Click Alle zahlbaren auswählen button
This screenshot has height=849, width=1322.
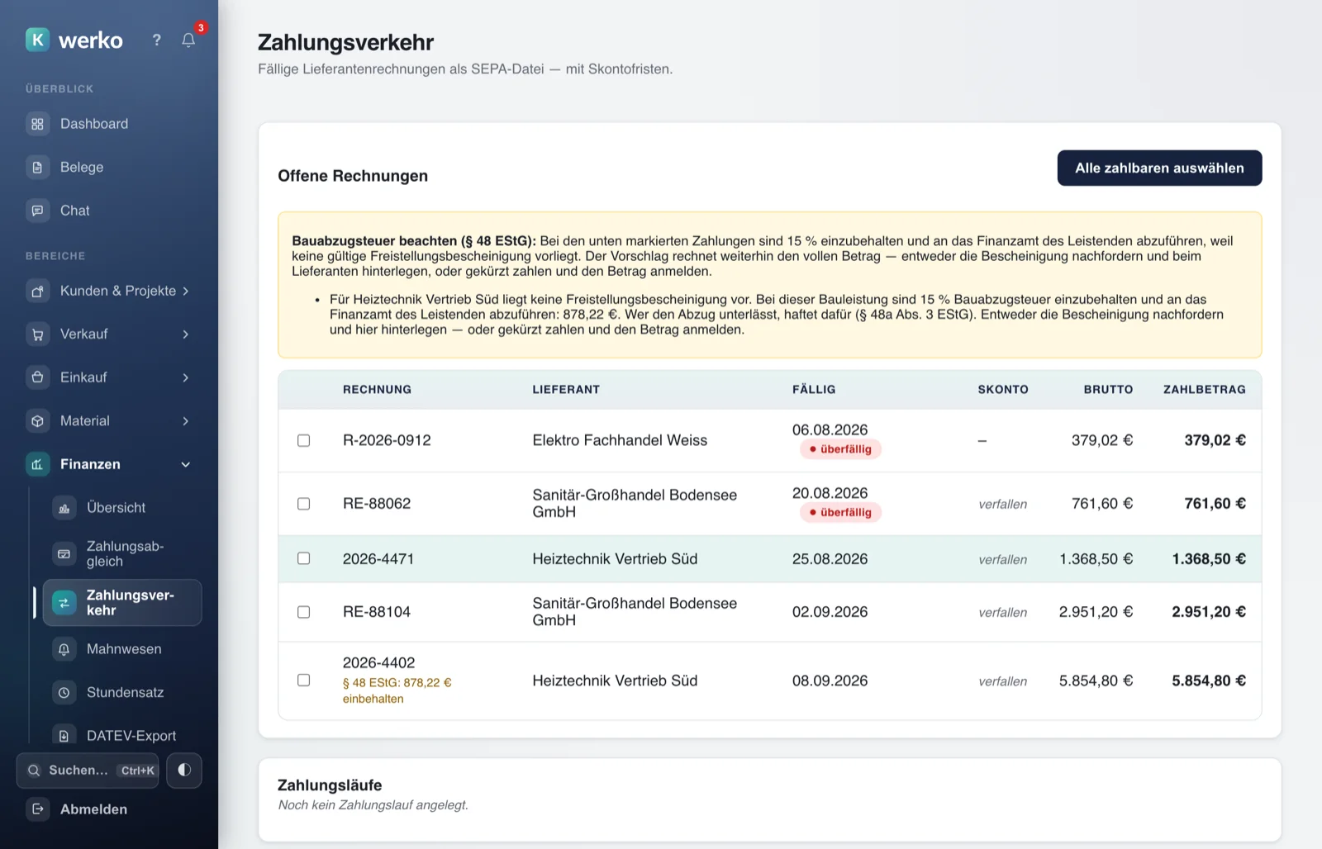pyautogui.click(x=1159, y=168)
